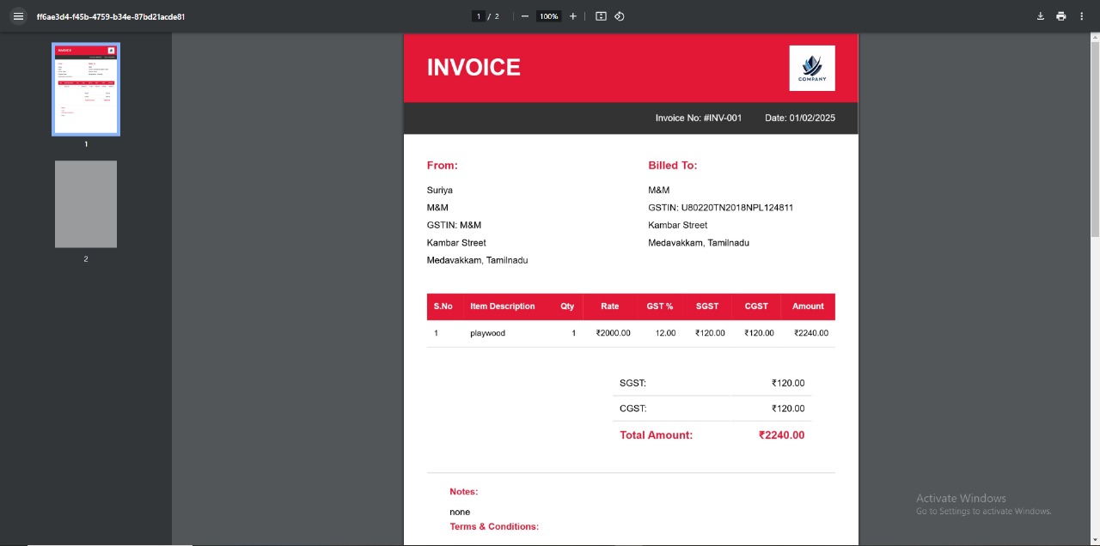
Task: Click the '12.00' GST percent cell
Action: tap(665, 333)
